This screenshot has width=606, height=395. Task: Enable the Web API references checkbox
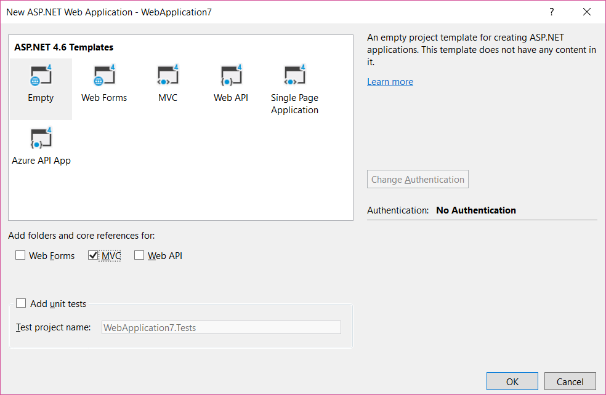[139, 255]
